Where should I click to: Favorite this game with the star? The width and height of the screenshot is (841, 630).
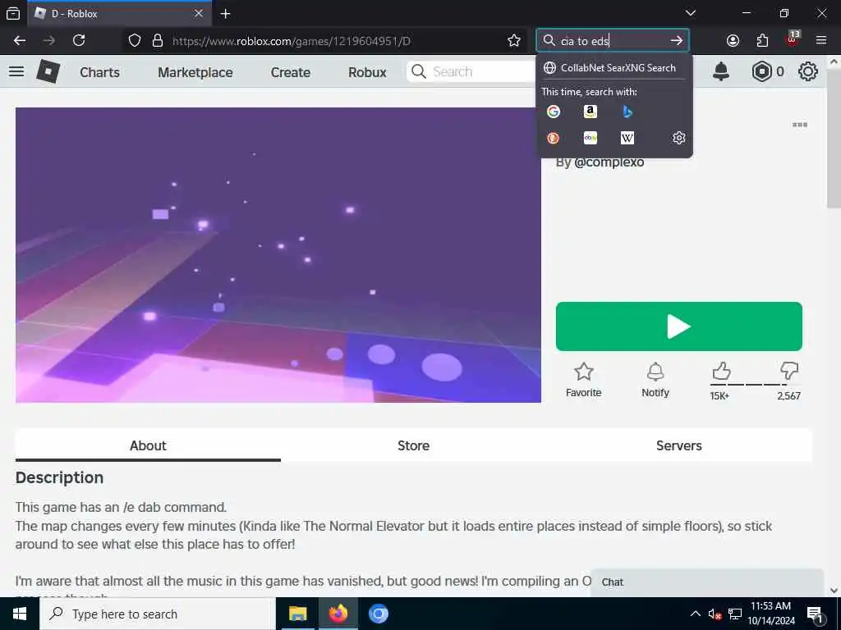pos(584,381)
